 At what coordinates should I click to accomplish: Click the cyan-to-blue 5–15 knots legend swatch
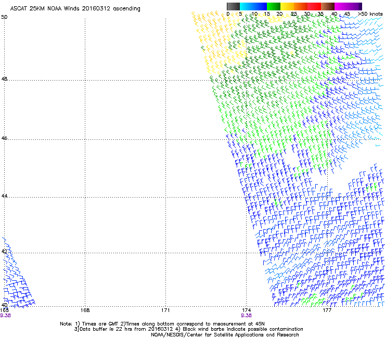[x=253, y=6]
